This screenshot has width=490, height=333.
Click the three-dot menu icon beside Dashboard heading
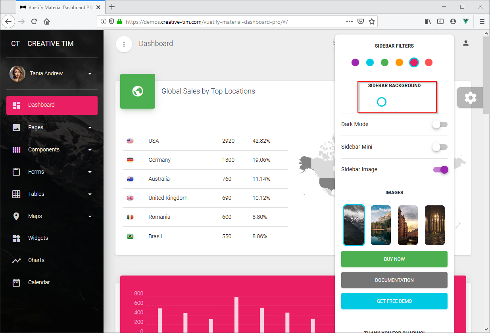tap(124, 44)
